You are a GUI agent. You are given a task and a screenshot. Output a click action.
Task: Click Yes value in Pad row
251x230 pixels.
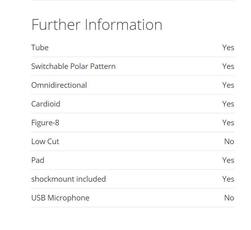coord(228,160)
